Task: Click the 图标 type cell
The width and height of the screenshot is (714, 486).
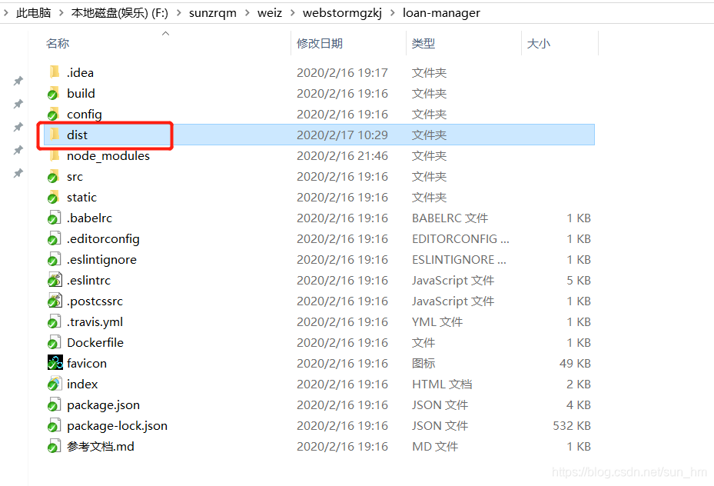Action: (423, 364)
